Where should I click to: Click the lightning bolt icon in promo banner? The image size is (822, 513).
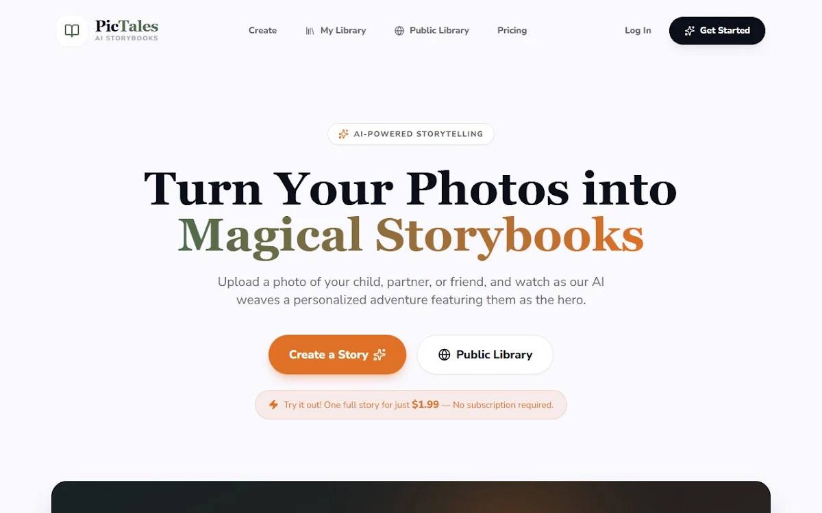coord(273,405)
